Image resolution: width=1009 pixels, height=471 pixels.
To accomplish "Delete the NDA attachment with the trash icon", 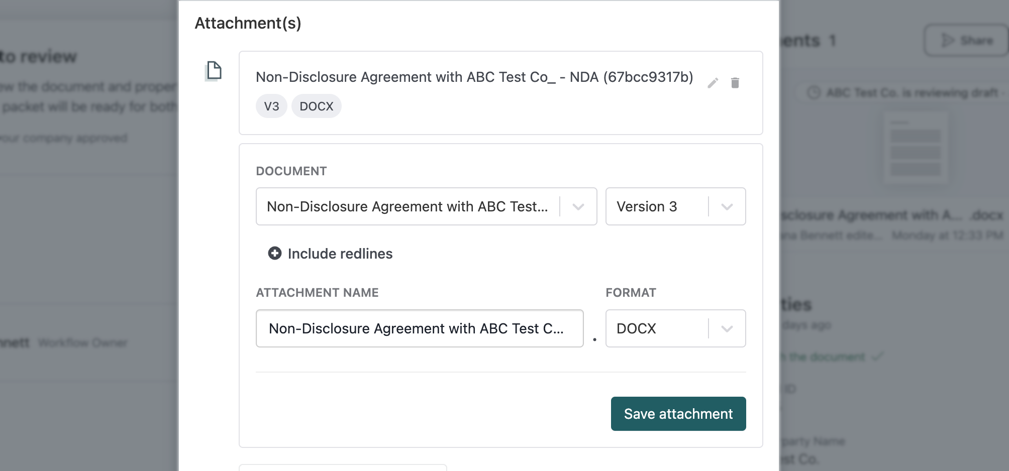I will pos(735,82).
